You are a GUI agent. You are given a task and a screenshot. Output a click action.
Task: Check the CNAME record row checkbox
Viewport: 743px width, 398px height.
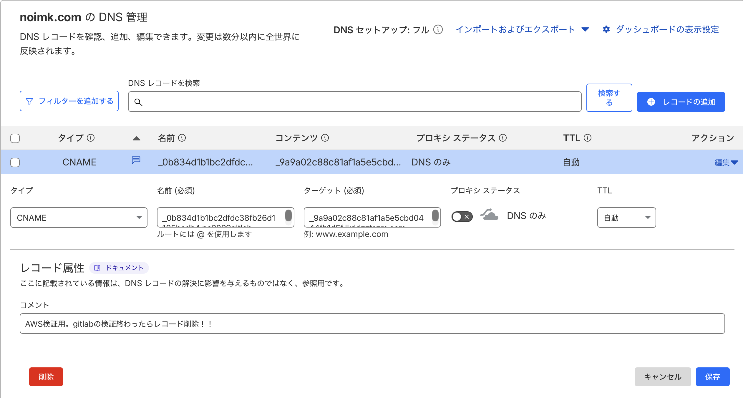tap(15, 162)
